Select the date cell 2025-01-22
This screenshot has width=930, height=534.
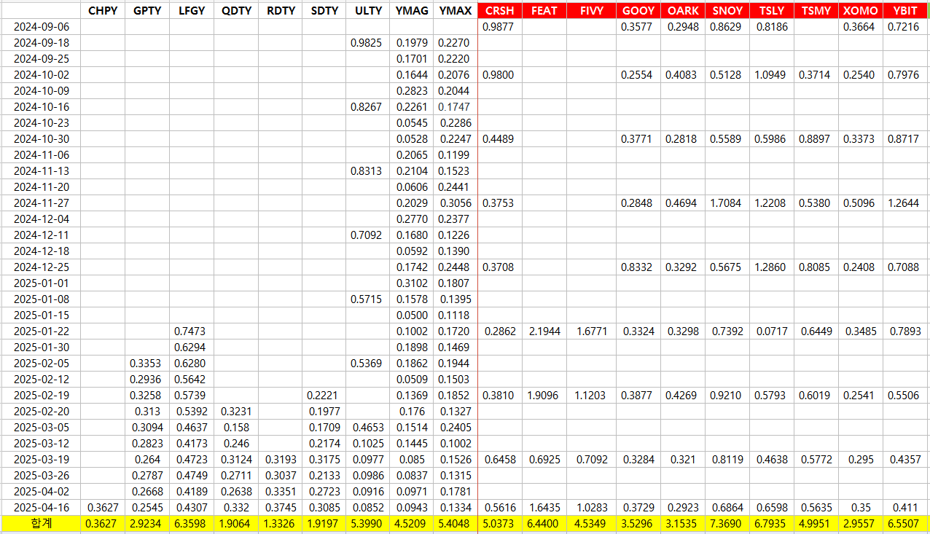pyautogui.click(x=42, y=331)
